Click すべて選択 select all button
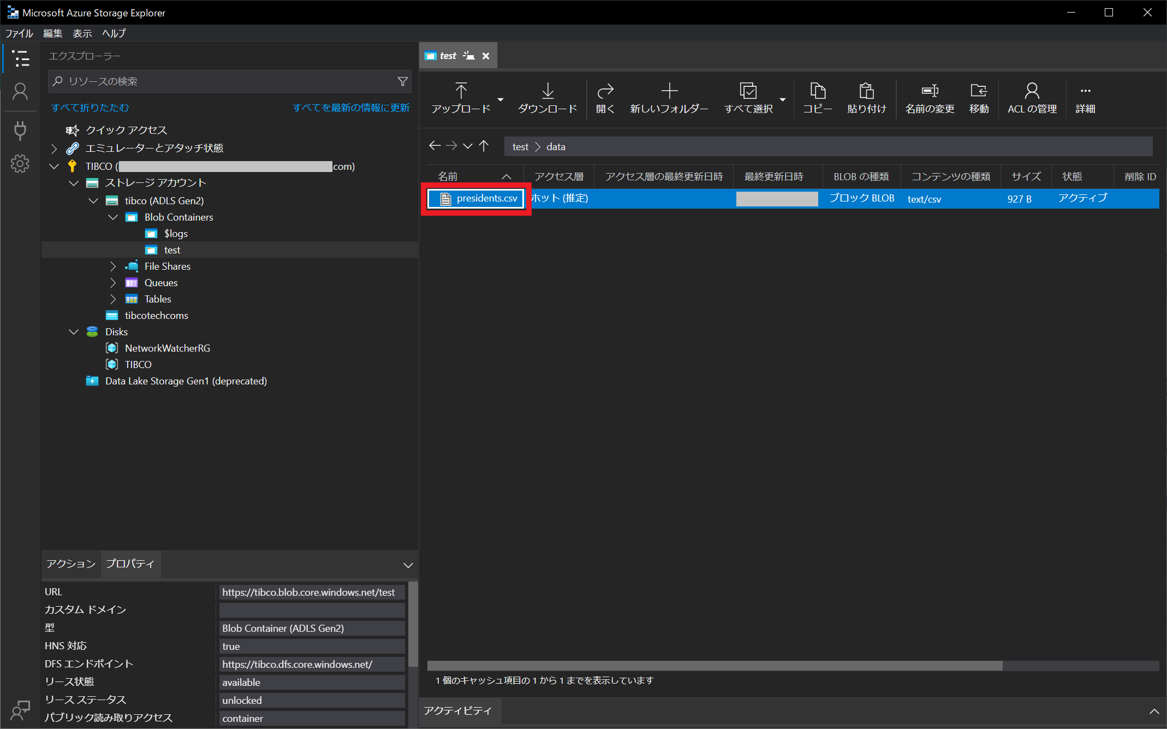Image resolution: width=1167 pixels, height=729 pixels. [x=748, y=98]
